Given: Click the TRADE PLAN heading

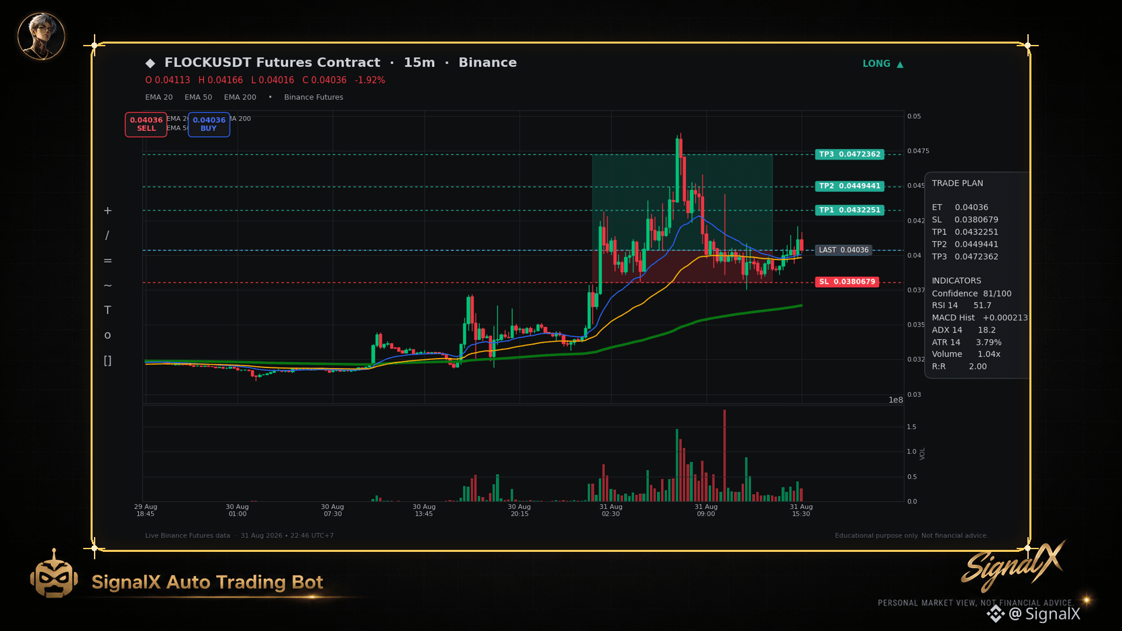Looking at the screenshot, I should click(x=958, y=183).
